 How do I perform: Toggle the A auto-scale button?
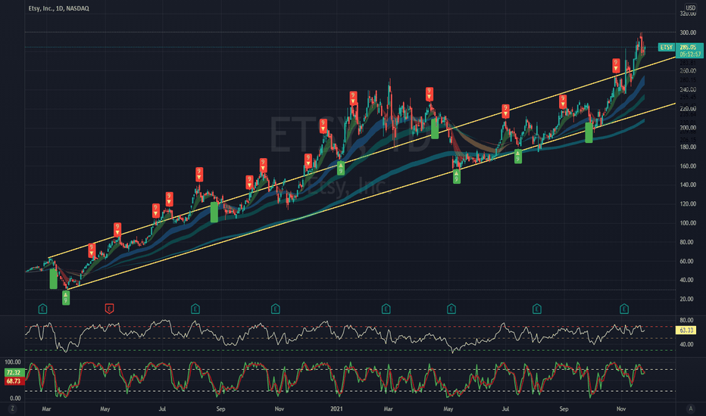pos(690,408)
